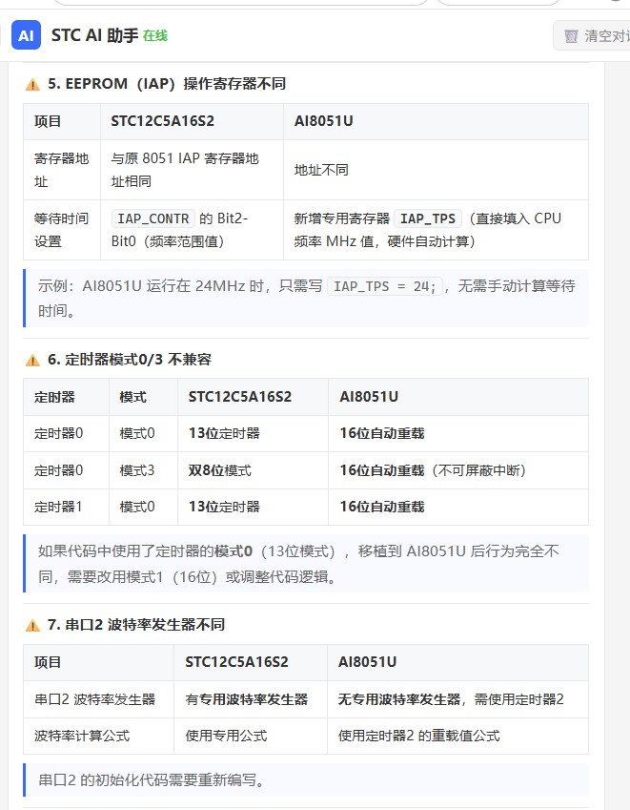Click the AI8051U header in EEPROM table
Image resolution: width=630 pixels, height=810 pixels.
coord(436,121)
